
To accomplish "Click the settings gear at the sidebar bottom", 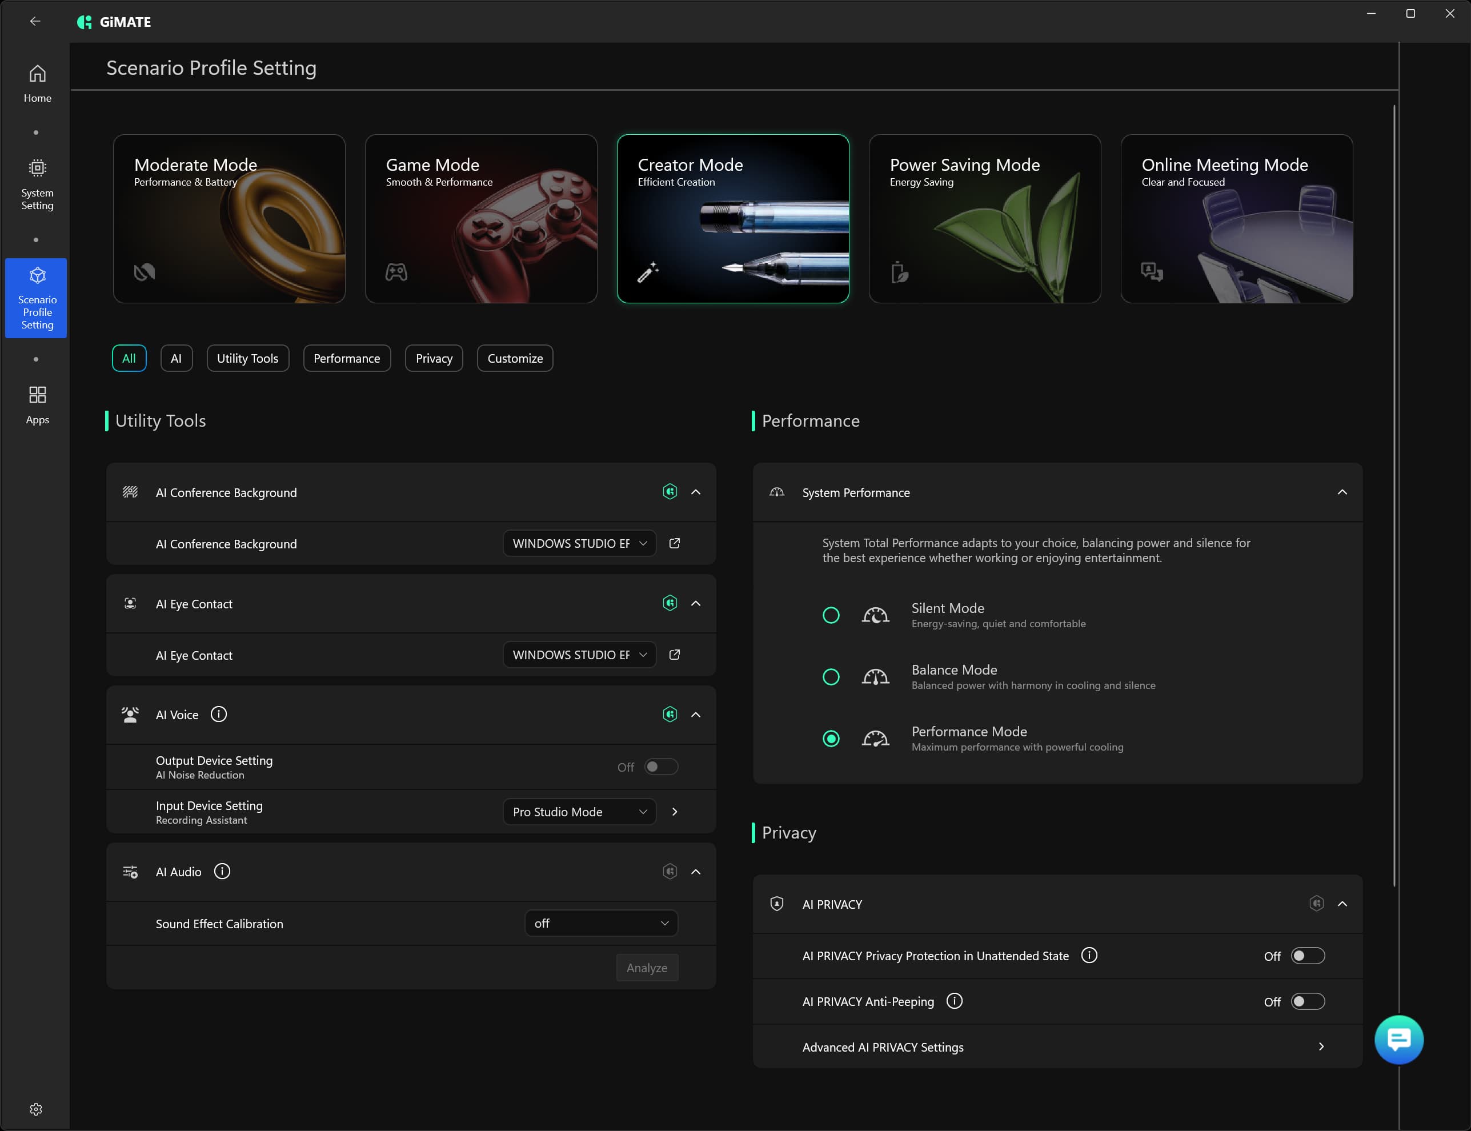I will click(35, 1109).
